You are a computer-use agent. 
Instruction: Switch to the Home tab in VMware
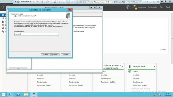coord(85,2)
